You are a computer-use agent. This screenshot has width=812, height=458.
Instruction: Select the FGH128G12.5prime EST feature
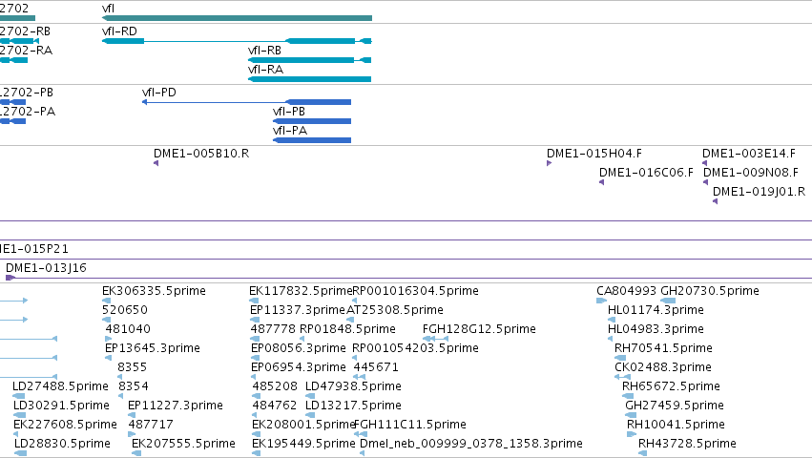click(x=435, y=339)
